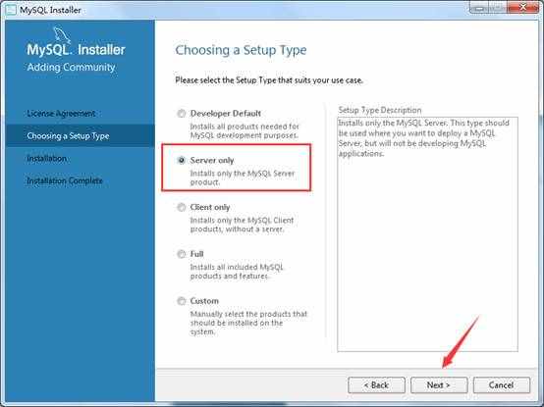
Task: Minimize the MySQL Installer window
Action: pos(479,7)
